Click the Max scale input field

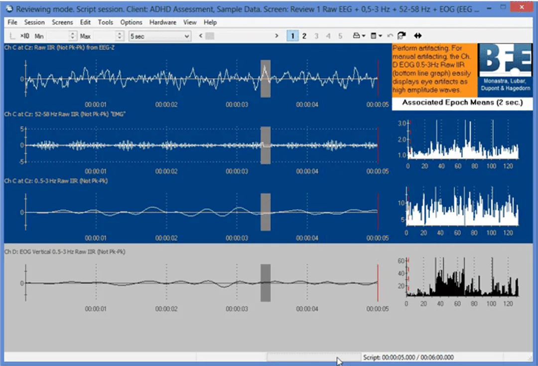pos(105,36)
